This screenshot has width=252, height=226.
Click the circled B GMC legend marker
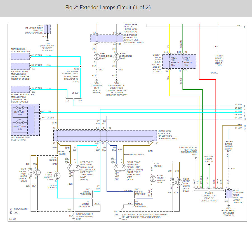pos(11,213)
